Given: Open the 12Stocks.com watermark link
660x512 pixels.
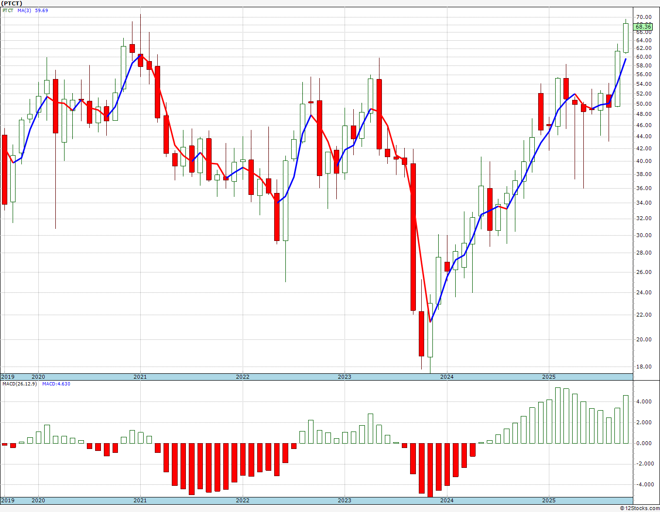Looking at the screenshot, I should (x=640, y=508).
